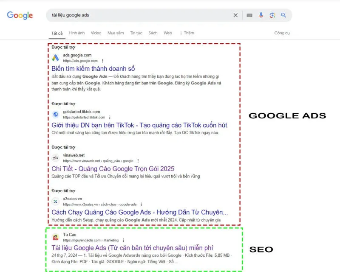Switch to the 'Hình ảnh' tab
The width and height of the screenshot is (340, 272).
coord(76,33)
